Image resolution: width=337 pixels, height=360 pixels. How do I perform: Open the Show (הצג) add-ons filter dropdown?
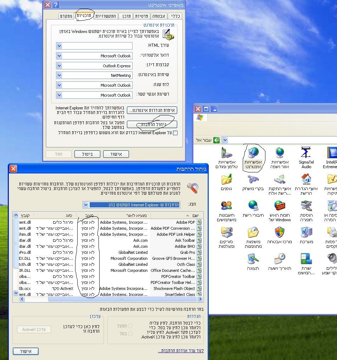[x=86, y=205]
